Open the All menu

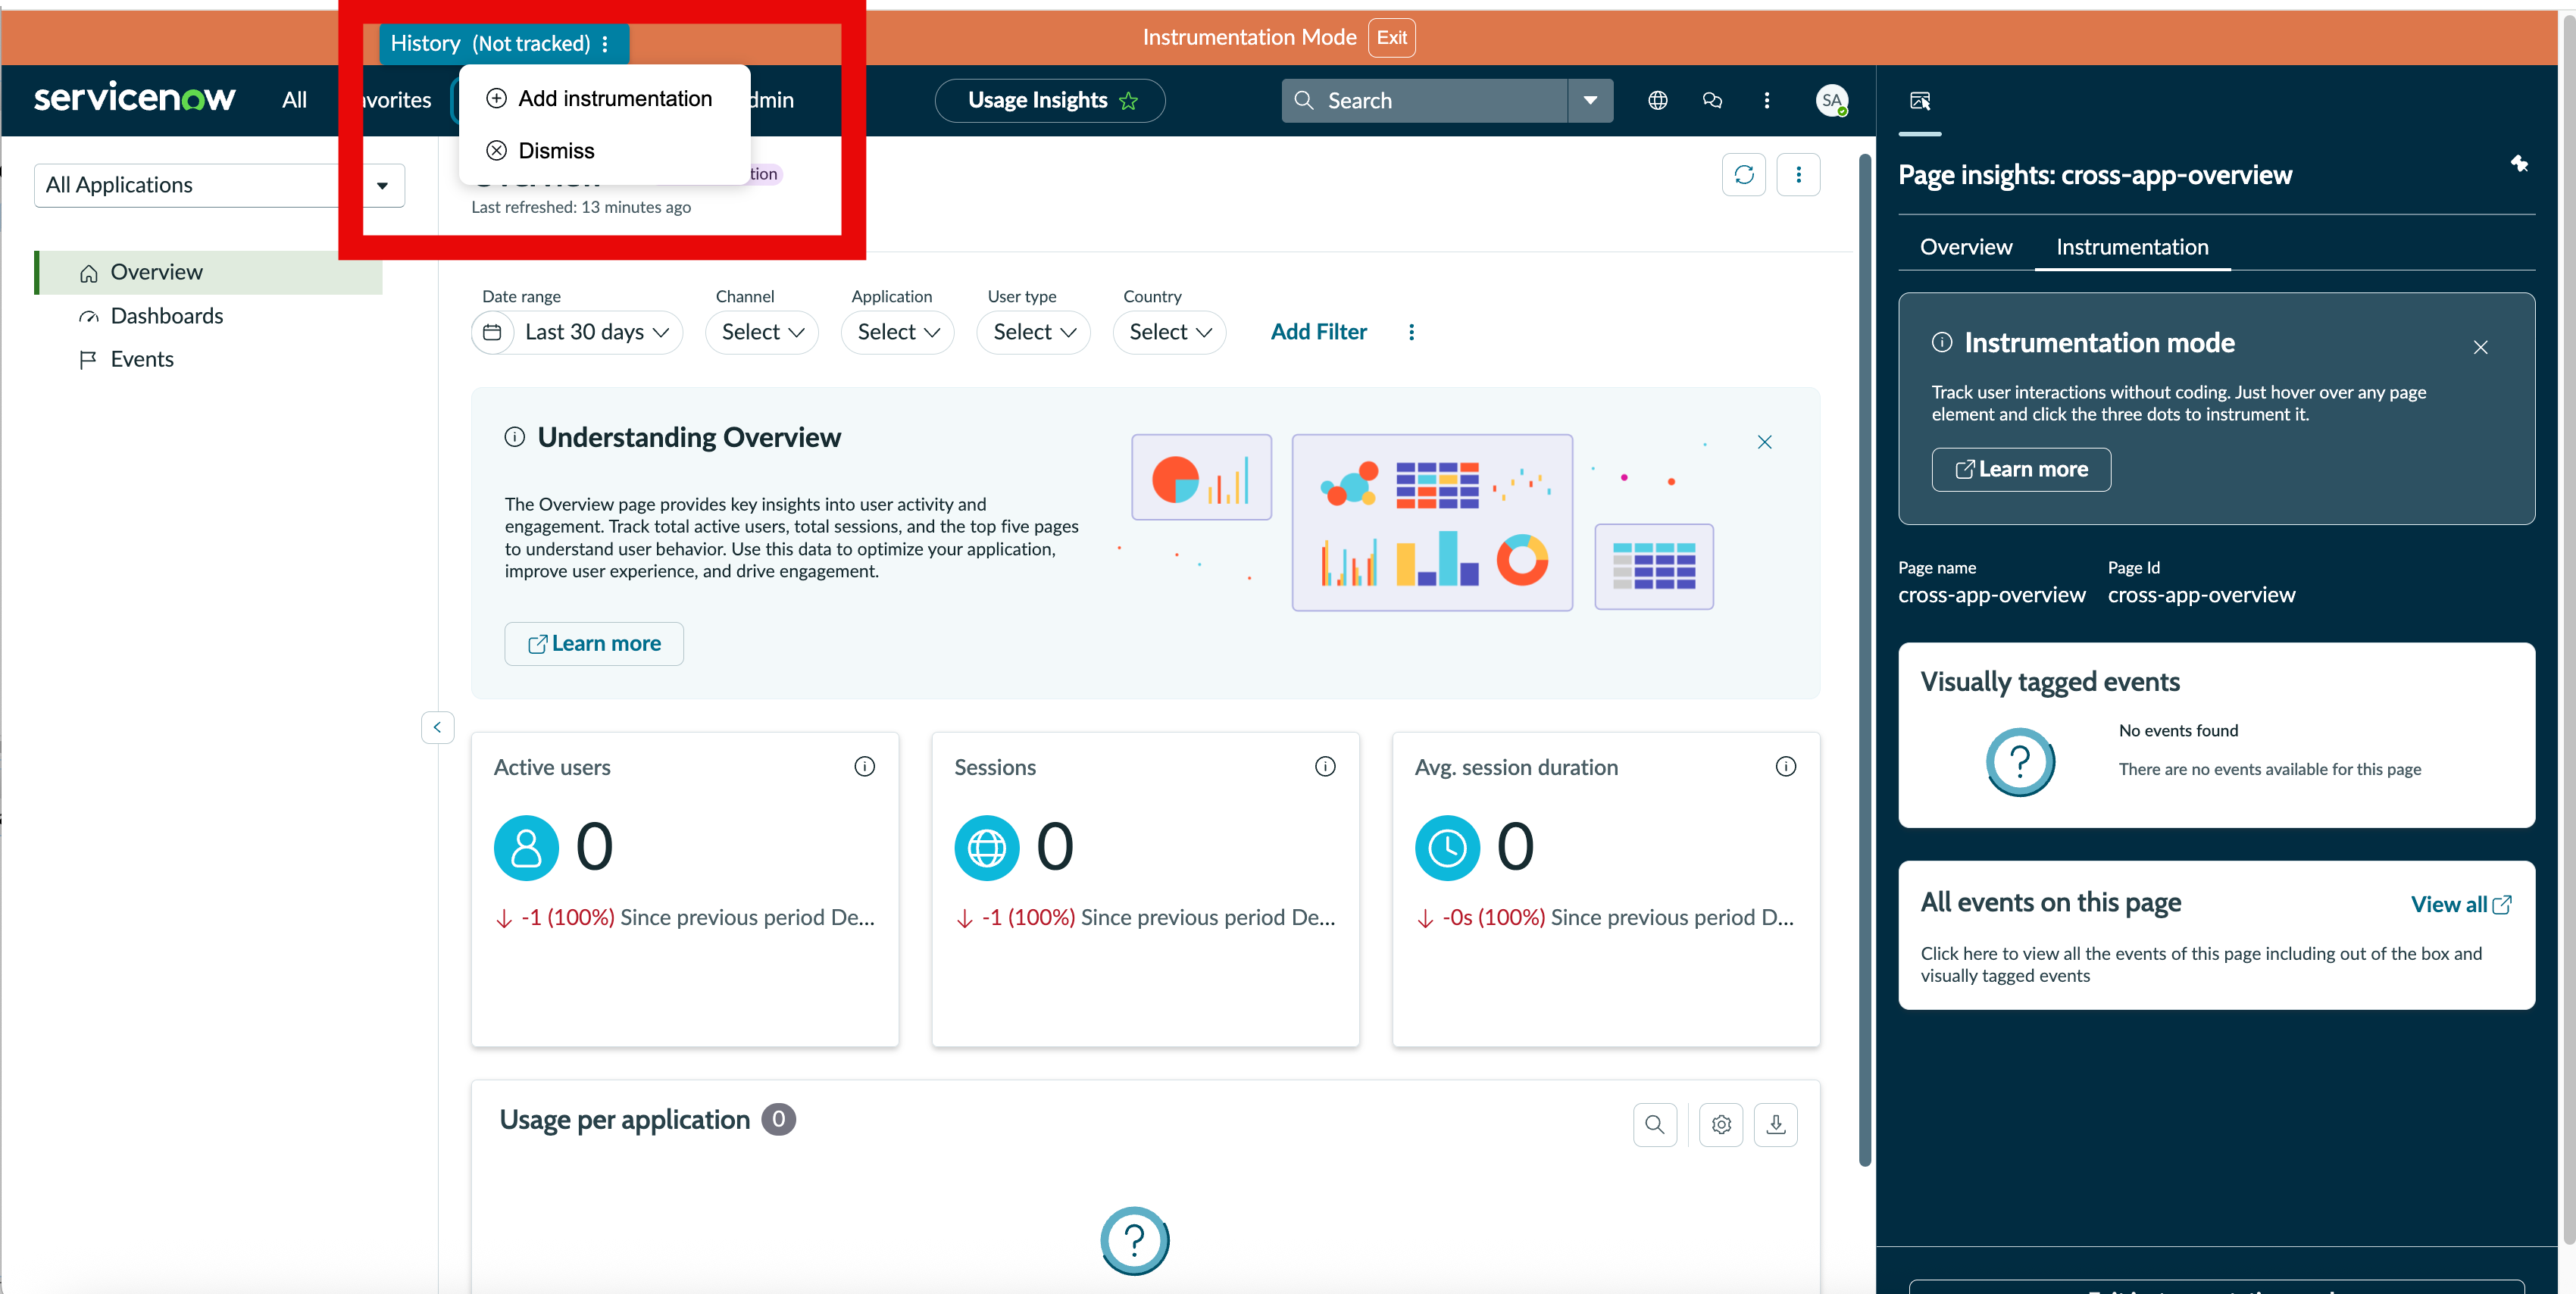(294, 100)
